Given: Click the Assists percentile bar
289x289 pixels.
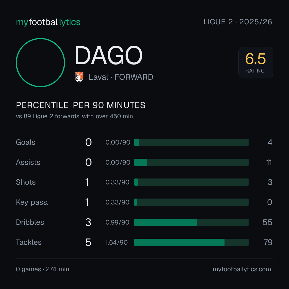Looking at the screenshot, I should click(x=191, y=162).
